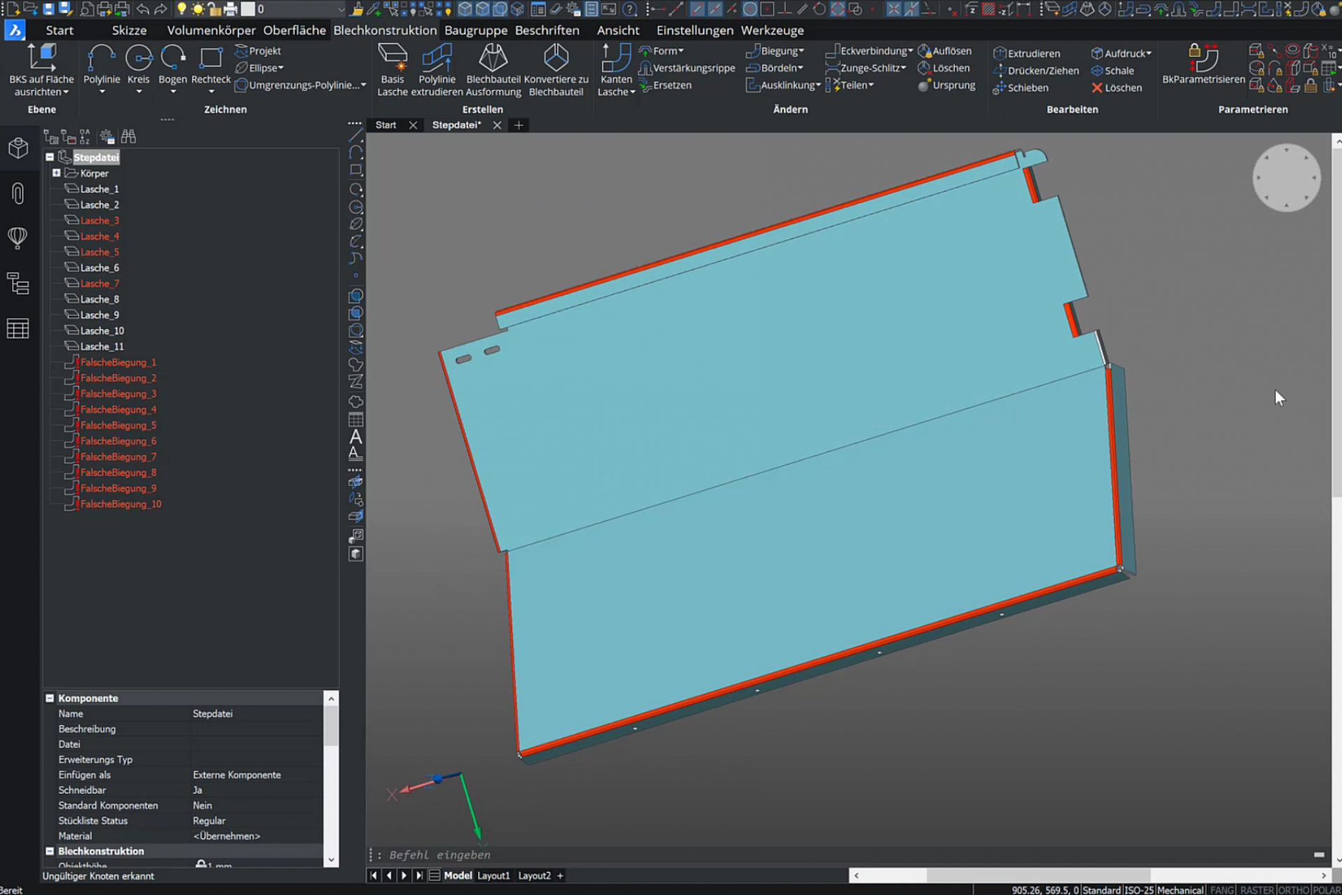Collapse the Blechkonstruktion properties section
The height and width of the screenshot is (895, 1342).
point(50,851)
